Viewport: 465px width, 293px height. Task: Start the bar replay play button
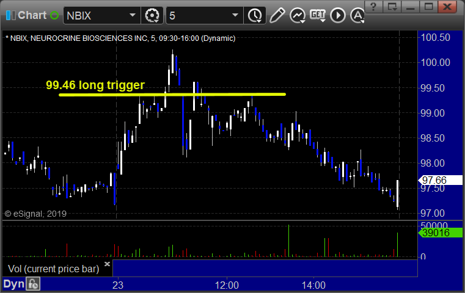point(338,15)
